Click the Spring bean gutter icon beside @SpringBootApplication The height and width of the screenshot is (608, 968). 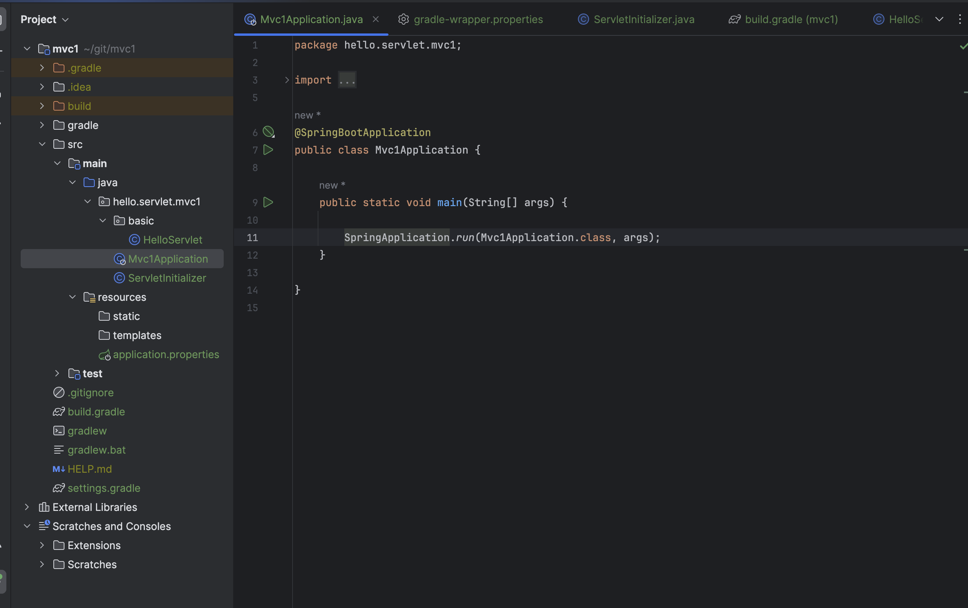[x=269, y=132]
